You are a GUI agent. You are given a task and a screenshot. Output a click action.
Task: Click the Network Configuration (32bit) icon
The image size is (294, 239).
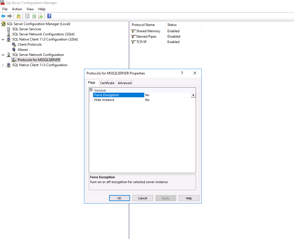point(9,34)
